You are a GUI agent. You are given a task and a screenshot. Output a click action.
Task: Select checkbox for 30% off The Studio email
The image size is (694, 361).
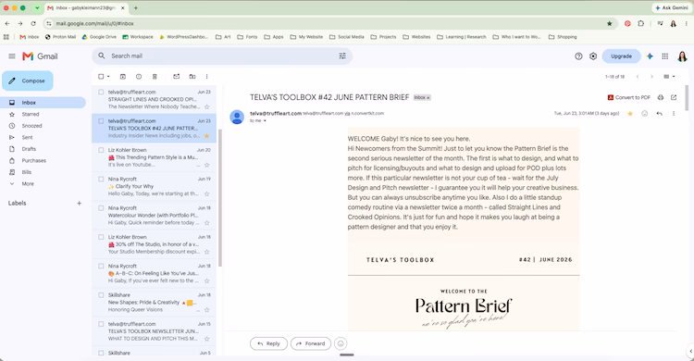tap(101, 237)
